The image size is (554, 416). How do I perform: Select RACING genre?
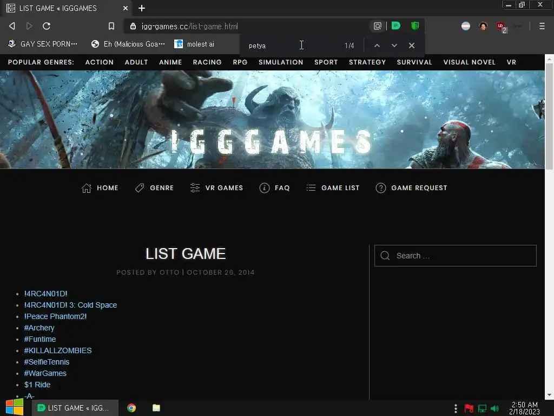tap(207, 62)
